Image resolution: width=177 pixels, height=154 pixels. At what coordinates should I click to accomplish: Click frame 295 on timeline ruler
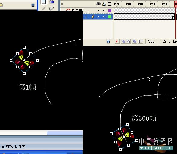[165, 4]
